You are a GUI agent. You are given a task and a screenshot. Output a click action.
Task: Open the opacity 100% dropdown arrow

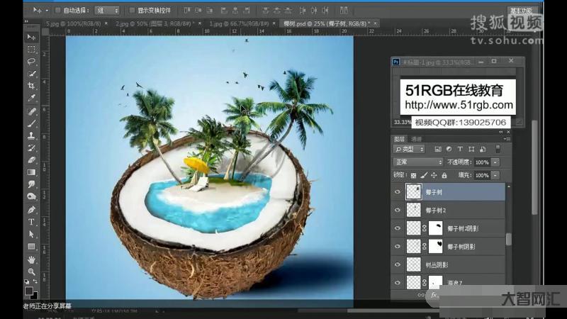coord(495,162)
